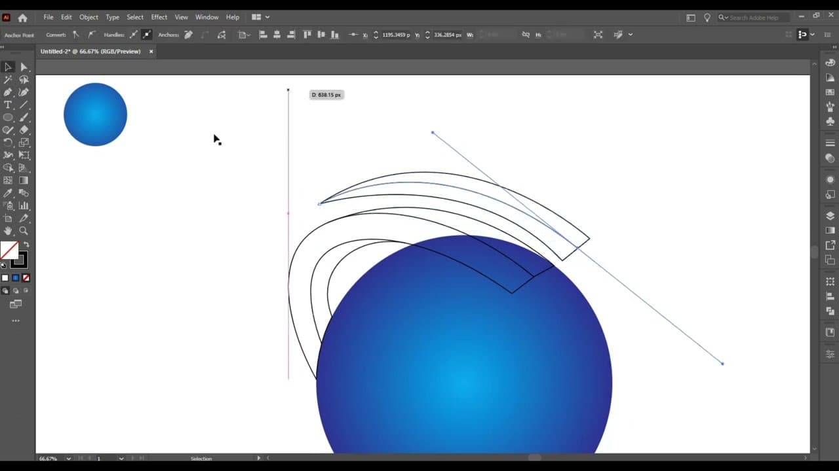This screenshot has width=839, height=471.
Task: Open the artboard navigation dropdown
Action: tap(121, 459)
